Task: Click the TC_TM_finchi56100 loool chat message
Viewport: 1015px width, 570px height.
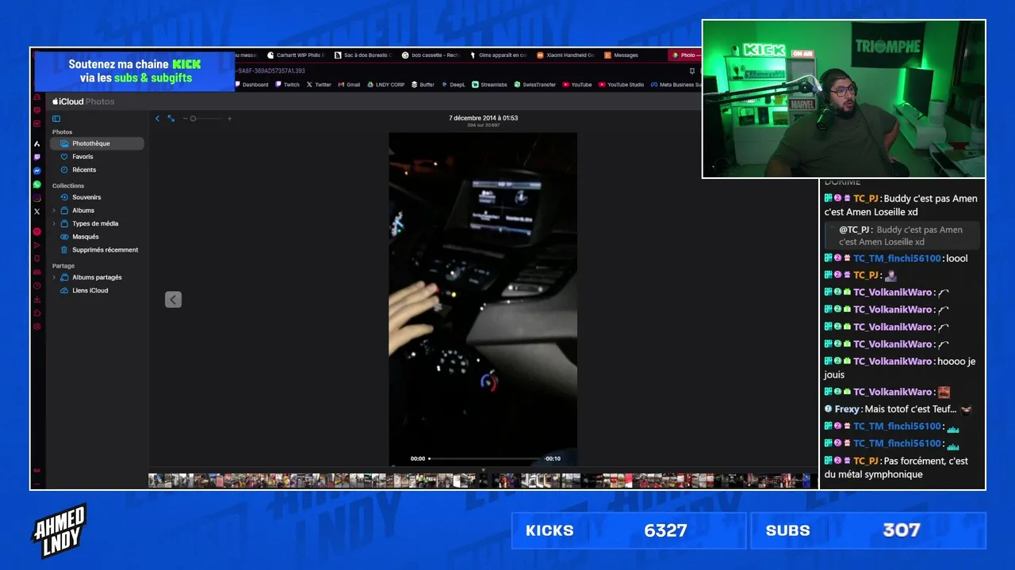Action: pyautogui.click(x=896, y=258)
